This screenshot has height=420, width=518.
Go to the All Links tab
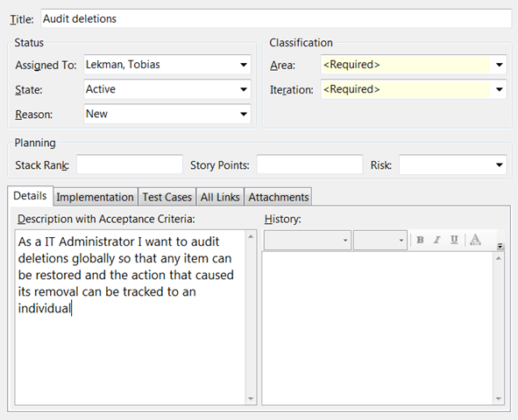[220, 197]
